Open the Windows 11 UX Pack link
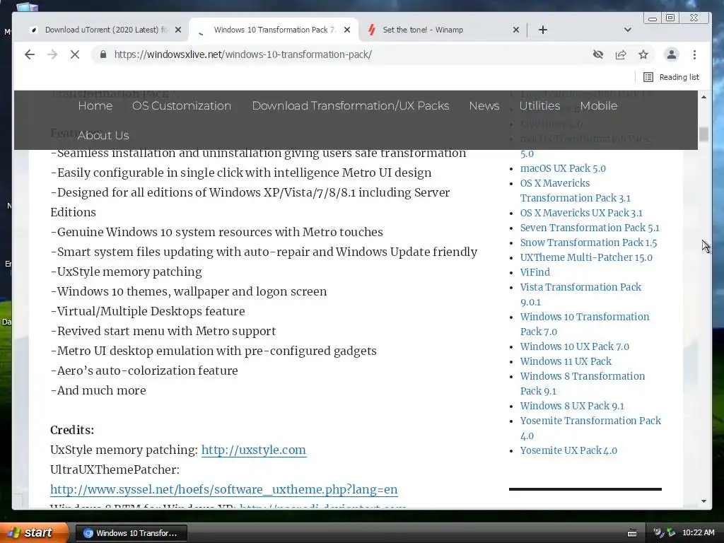The width and height of the screenshot is (724, 543). coord(566,361)
